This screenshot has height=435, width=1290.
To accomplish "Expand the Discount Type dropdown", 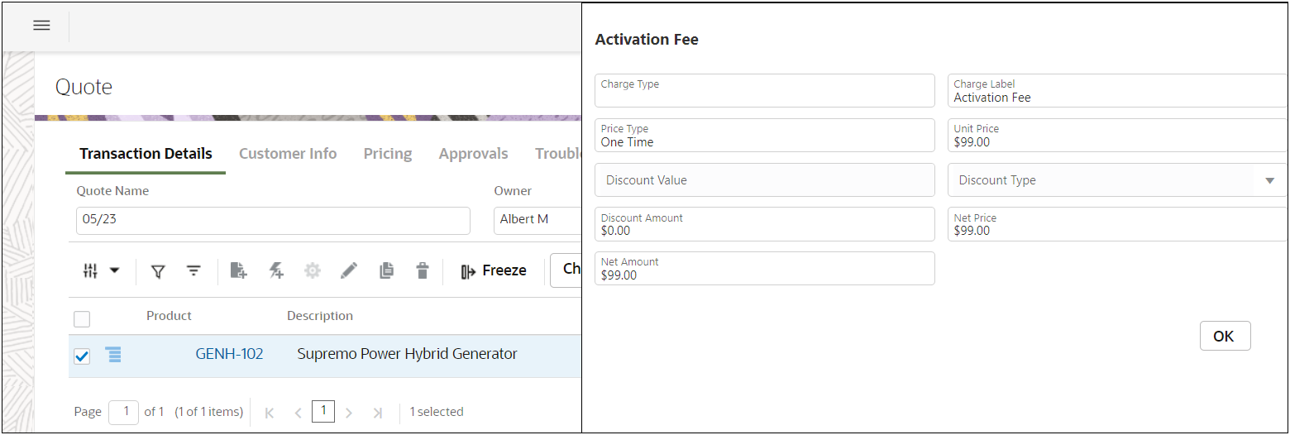I will pos(1269,180).
